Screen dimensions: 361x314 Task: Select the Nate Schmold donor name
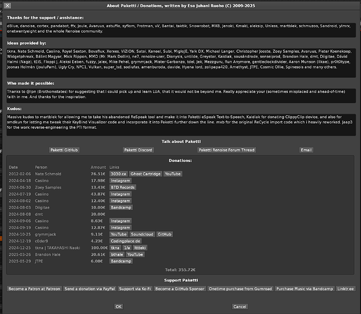(x=48, y=174)
